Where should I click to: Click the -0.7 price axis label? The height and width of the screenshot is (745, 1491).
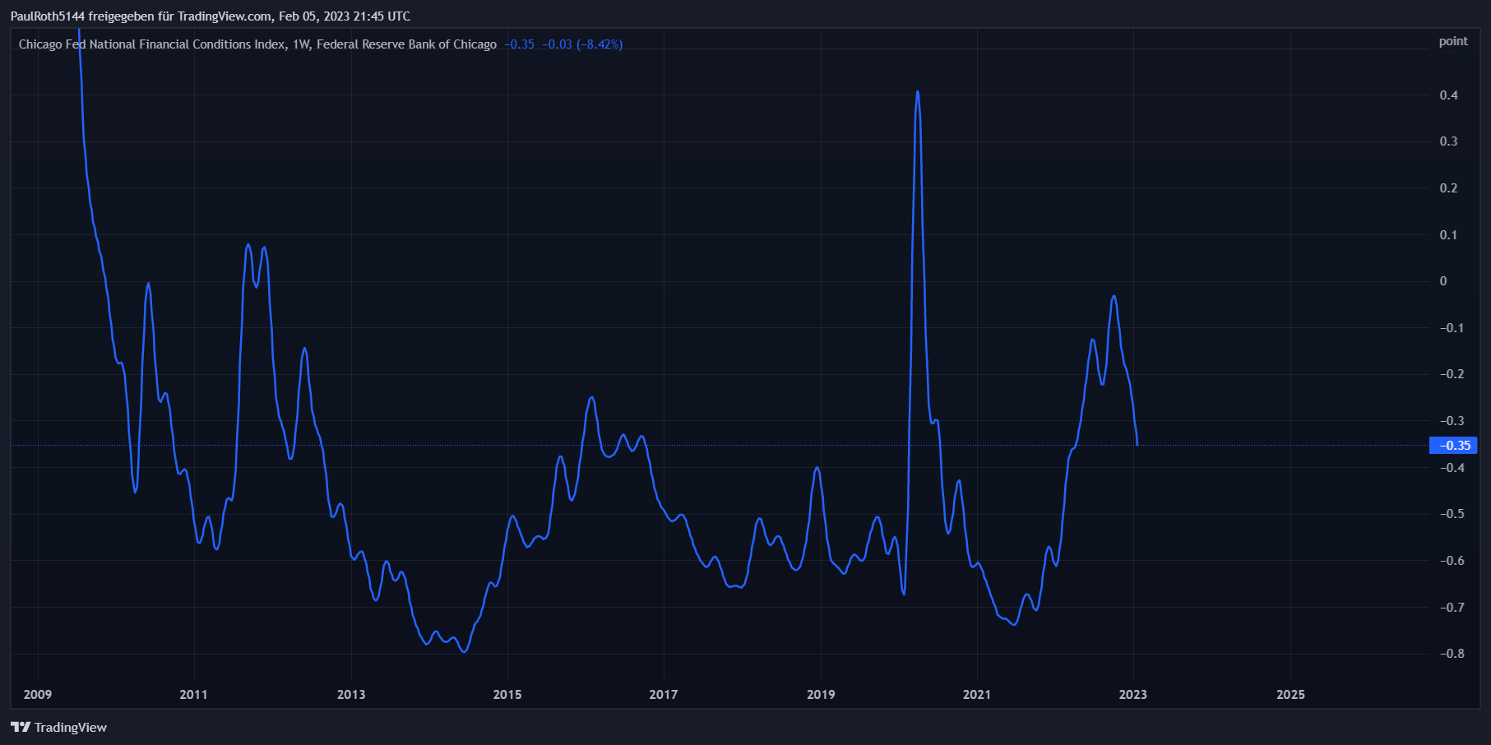tap(1452, 608)
